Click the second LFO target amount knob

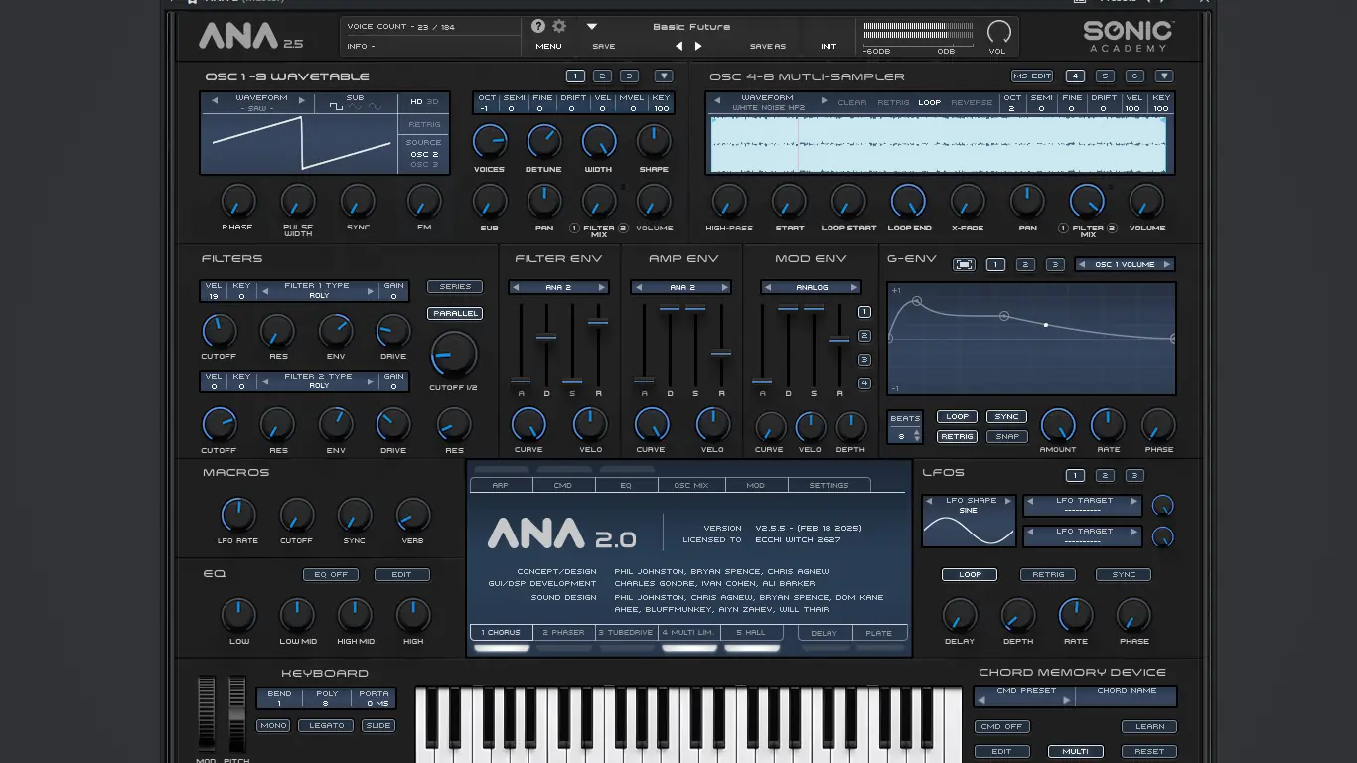click(1162, 537)
